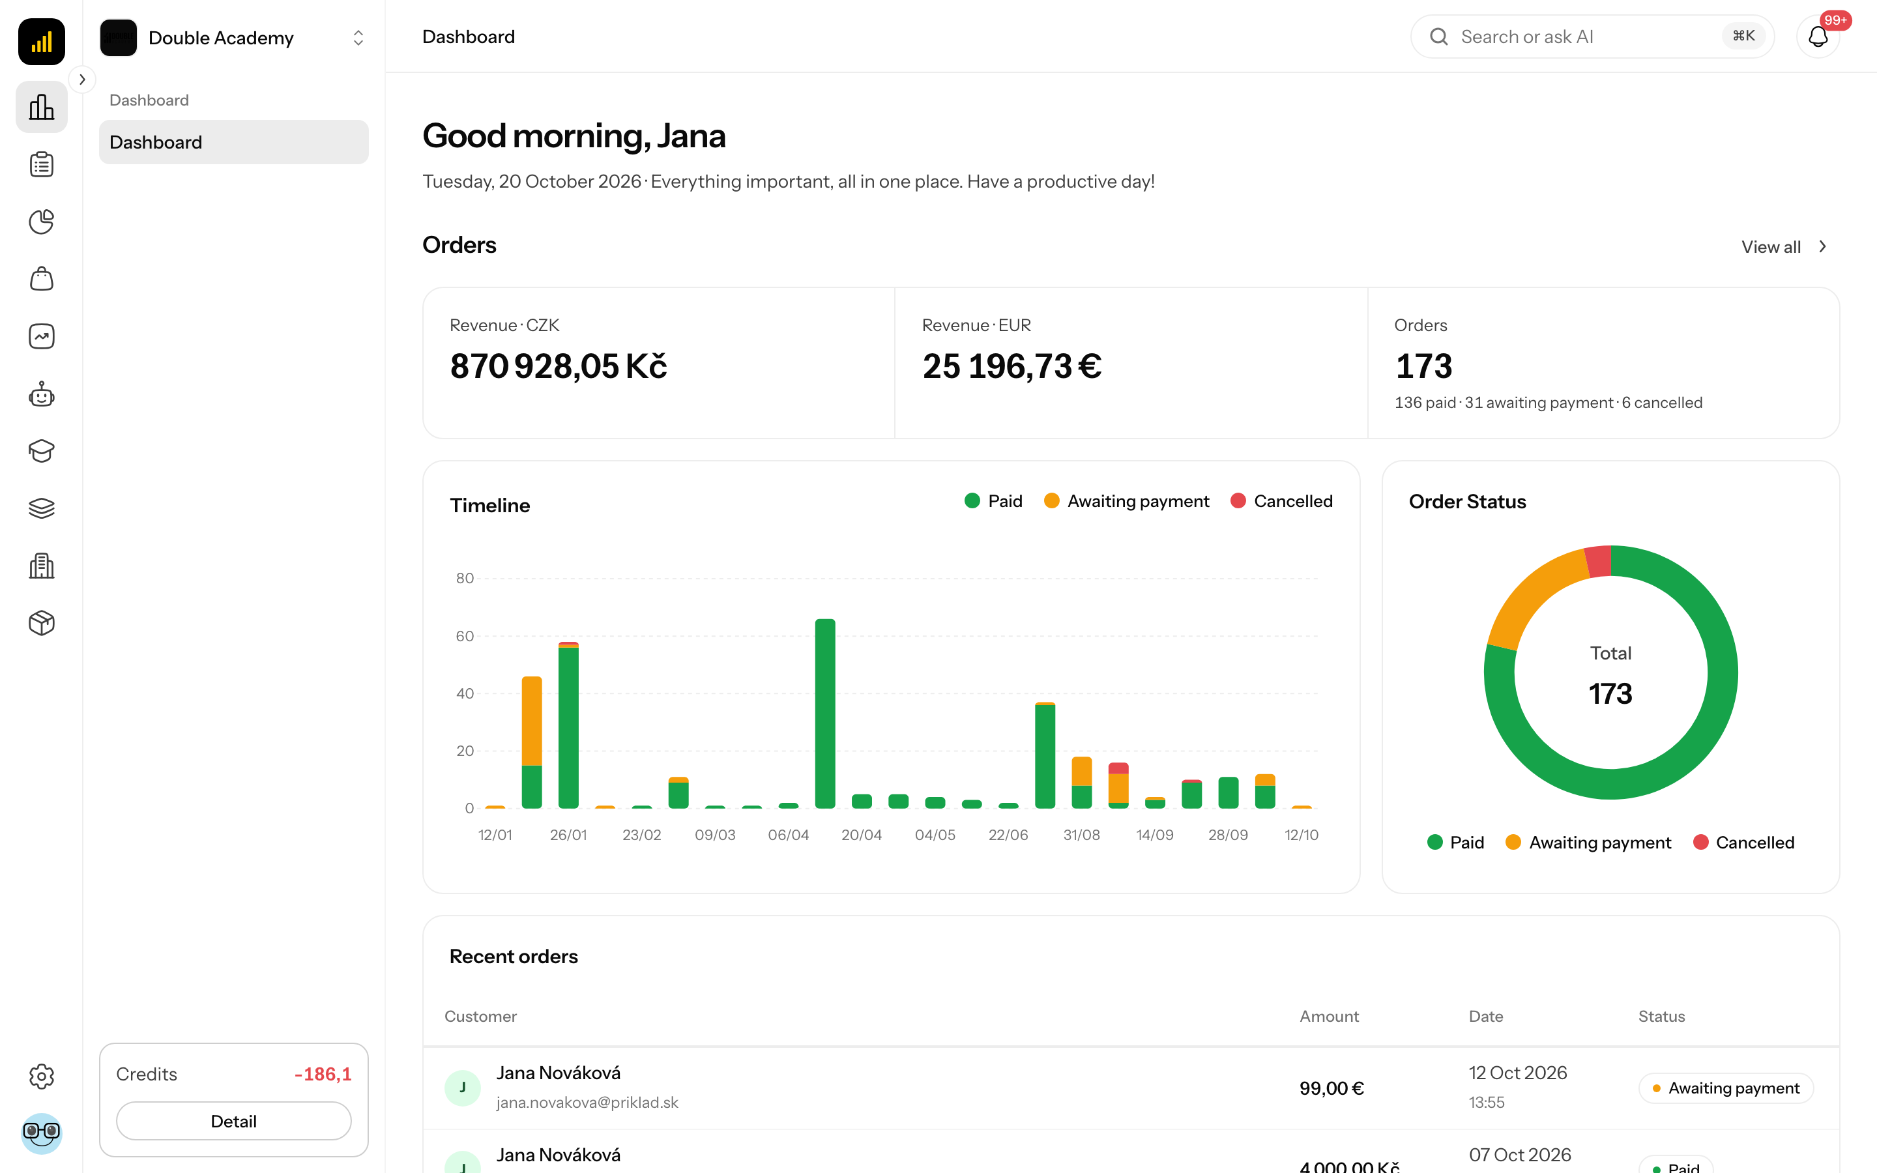Click the Search or ask AI field
The width and height of the screenshot is (1877, 1173).
[1592, 36]
